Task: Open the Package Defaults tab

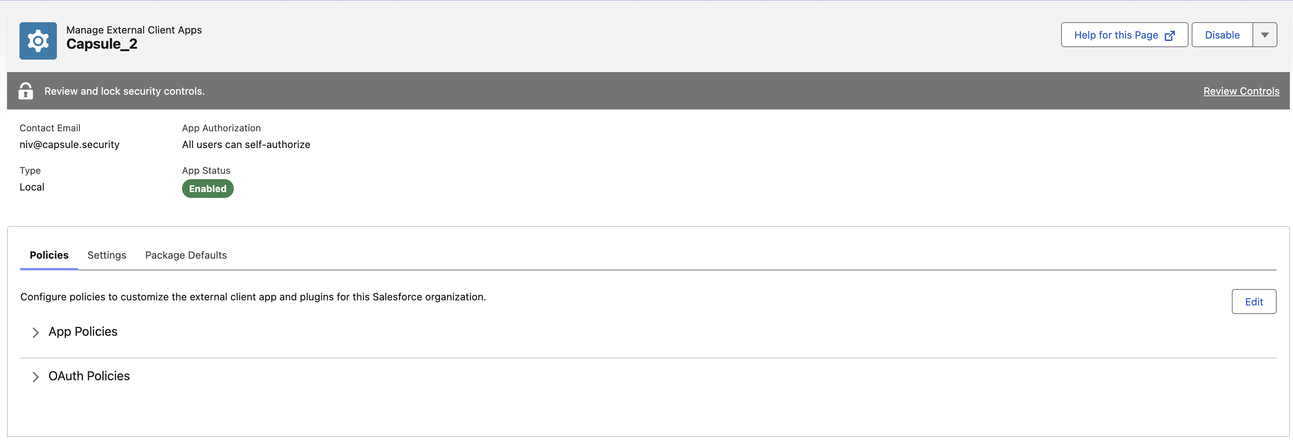Action: (186, 255)
